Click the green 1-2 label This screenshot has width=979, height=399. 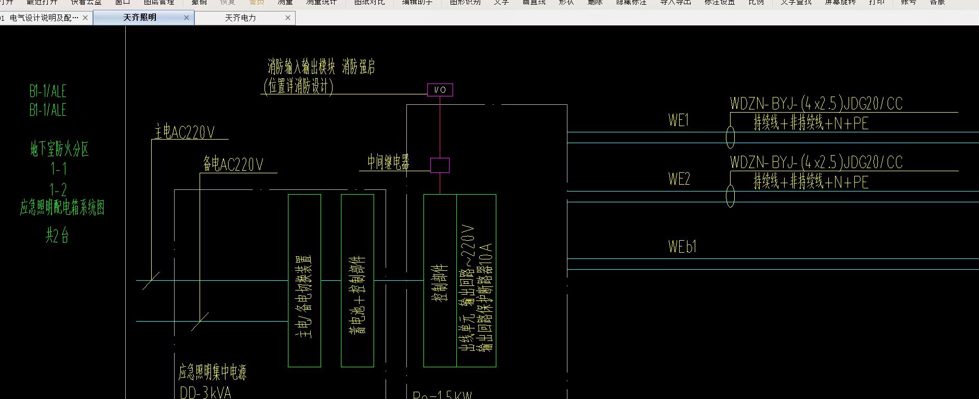pos(58,189)
